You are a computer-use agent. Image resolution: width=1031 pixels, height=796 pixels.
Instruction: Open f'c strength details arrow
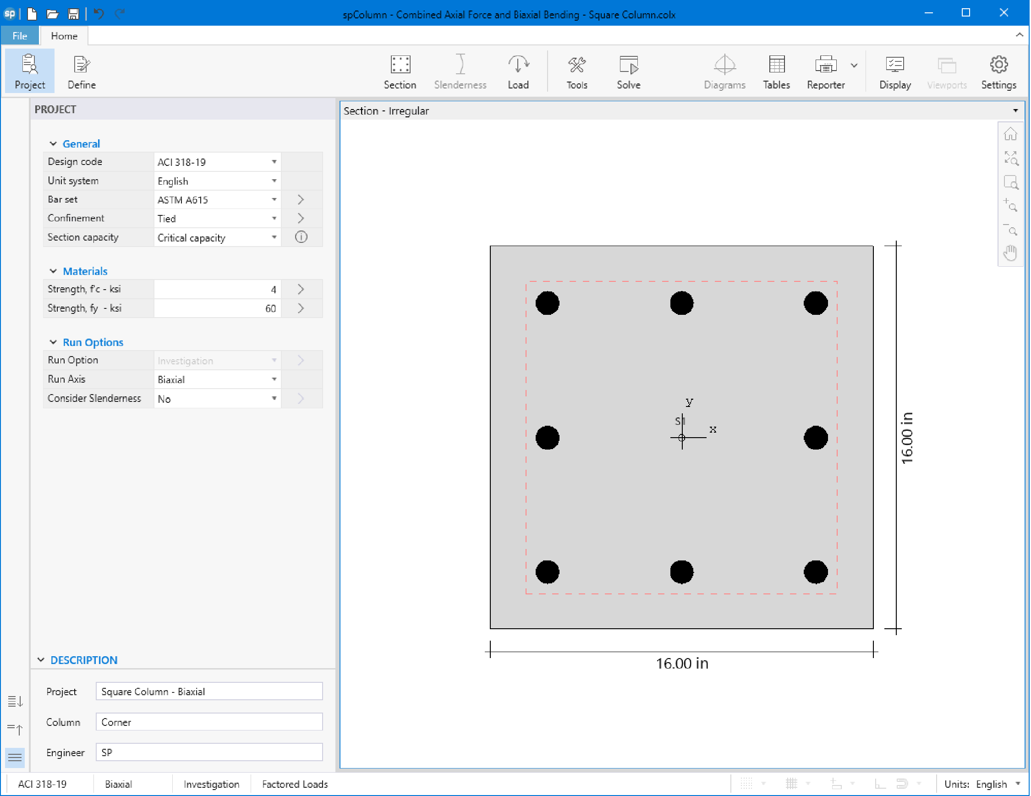[x=301, y=290]
